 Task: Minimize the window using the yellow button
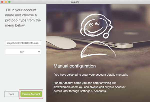(6, 2)
